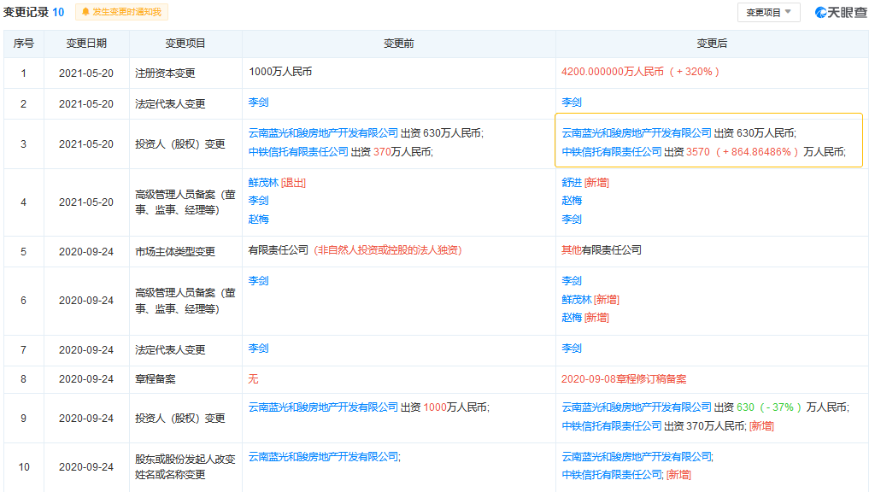
Task: Open 李剑 link in row 7 变更前
Action: tap(258, 348)
